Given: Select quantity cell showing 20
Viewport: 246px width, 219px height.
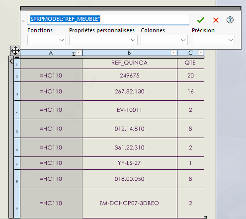Looking at the screenshot, I should coord(190,75).
